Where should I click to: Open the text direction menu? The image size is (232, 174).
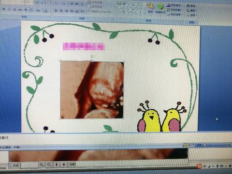click(95, 2)
